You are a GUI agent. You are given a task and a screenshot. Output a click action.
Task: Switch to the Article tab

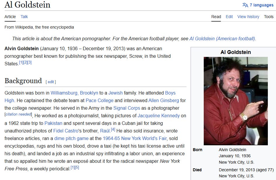point(10,17)
